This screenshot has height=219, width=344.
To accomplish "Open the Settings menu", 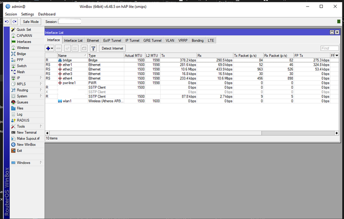I will tap(28, 14).
